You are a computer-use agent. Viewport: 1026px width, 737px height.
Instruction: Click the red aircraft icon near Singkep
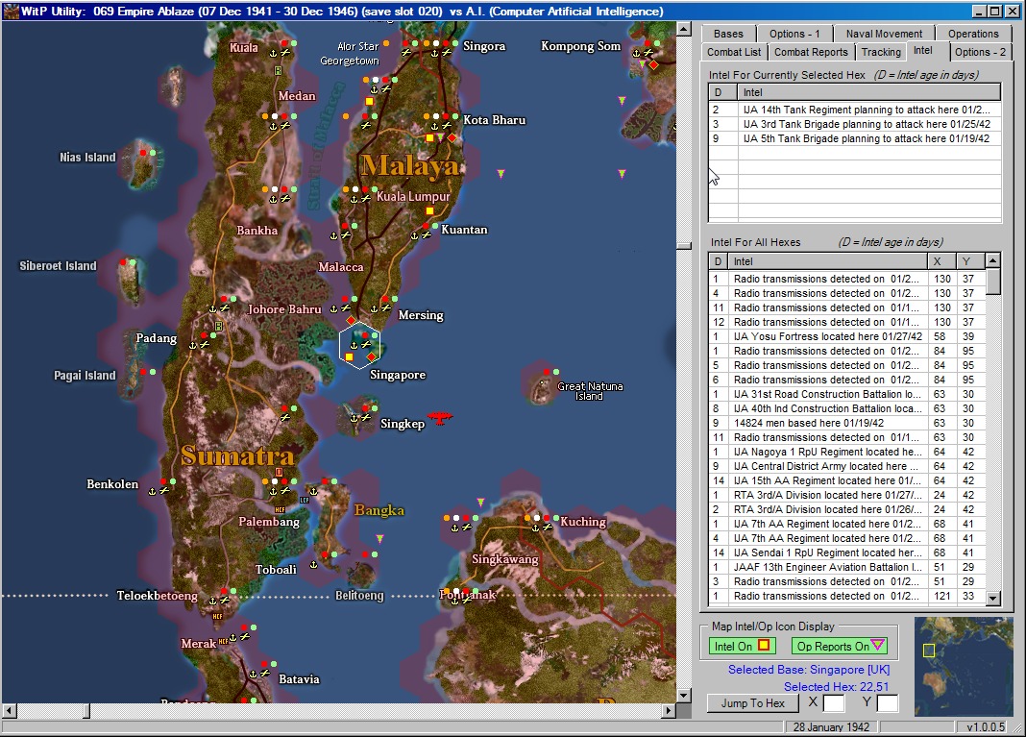[440, 417]
